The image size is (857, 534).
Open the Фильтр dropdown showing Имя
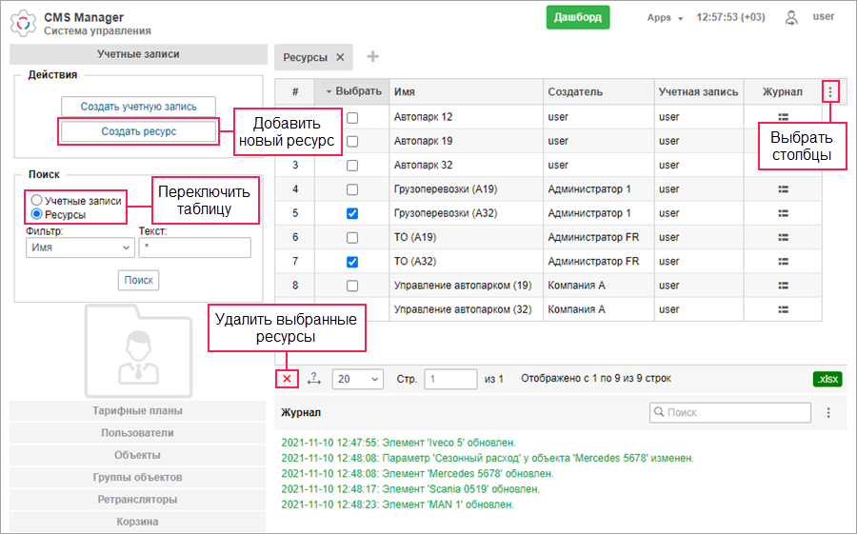click(x=81, y=247)
